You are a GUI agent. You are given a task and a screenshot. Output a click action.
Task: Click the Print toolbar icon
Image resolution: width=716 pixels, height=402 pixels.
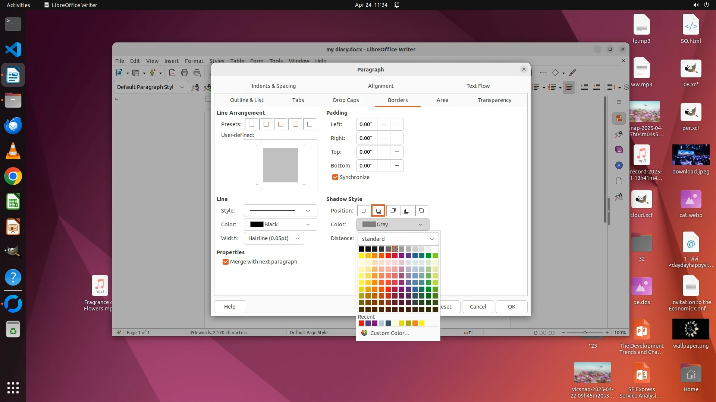click(x=184, y=73)
